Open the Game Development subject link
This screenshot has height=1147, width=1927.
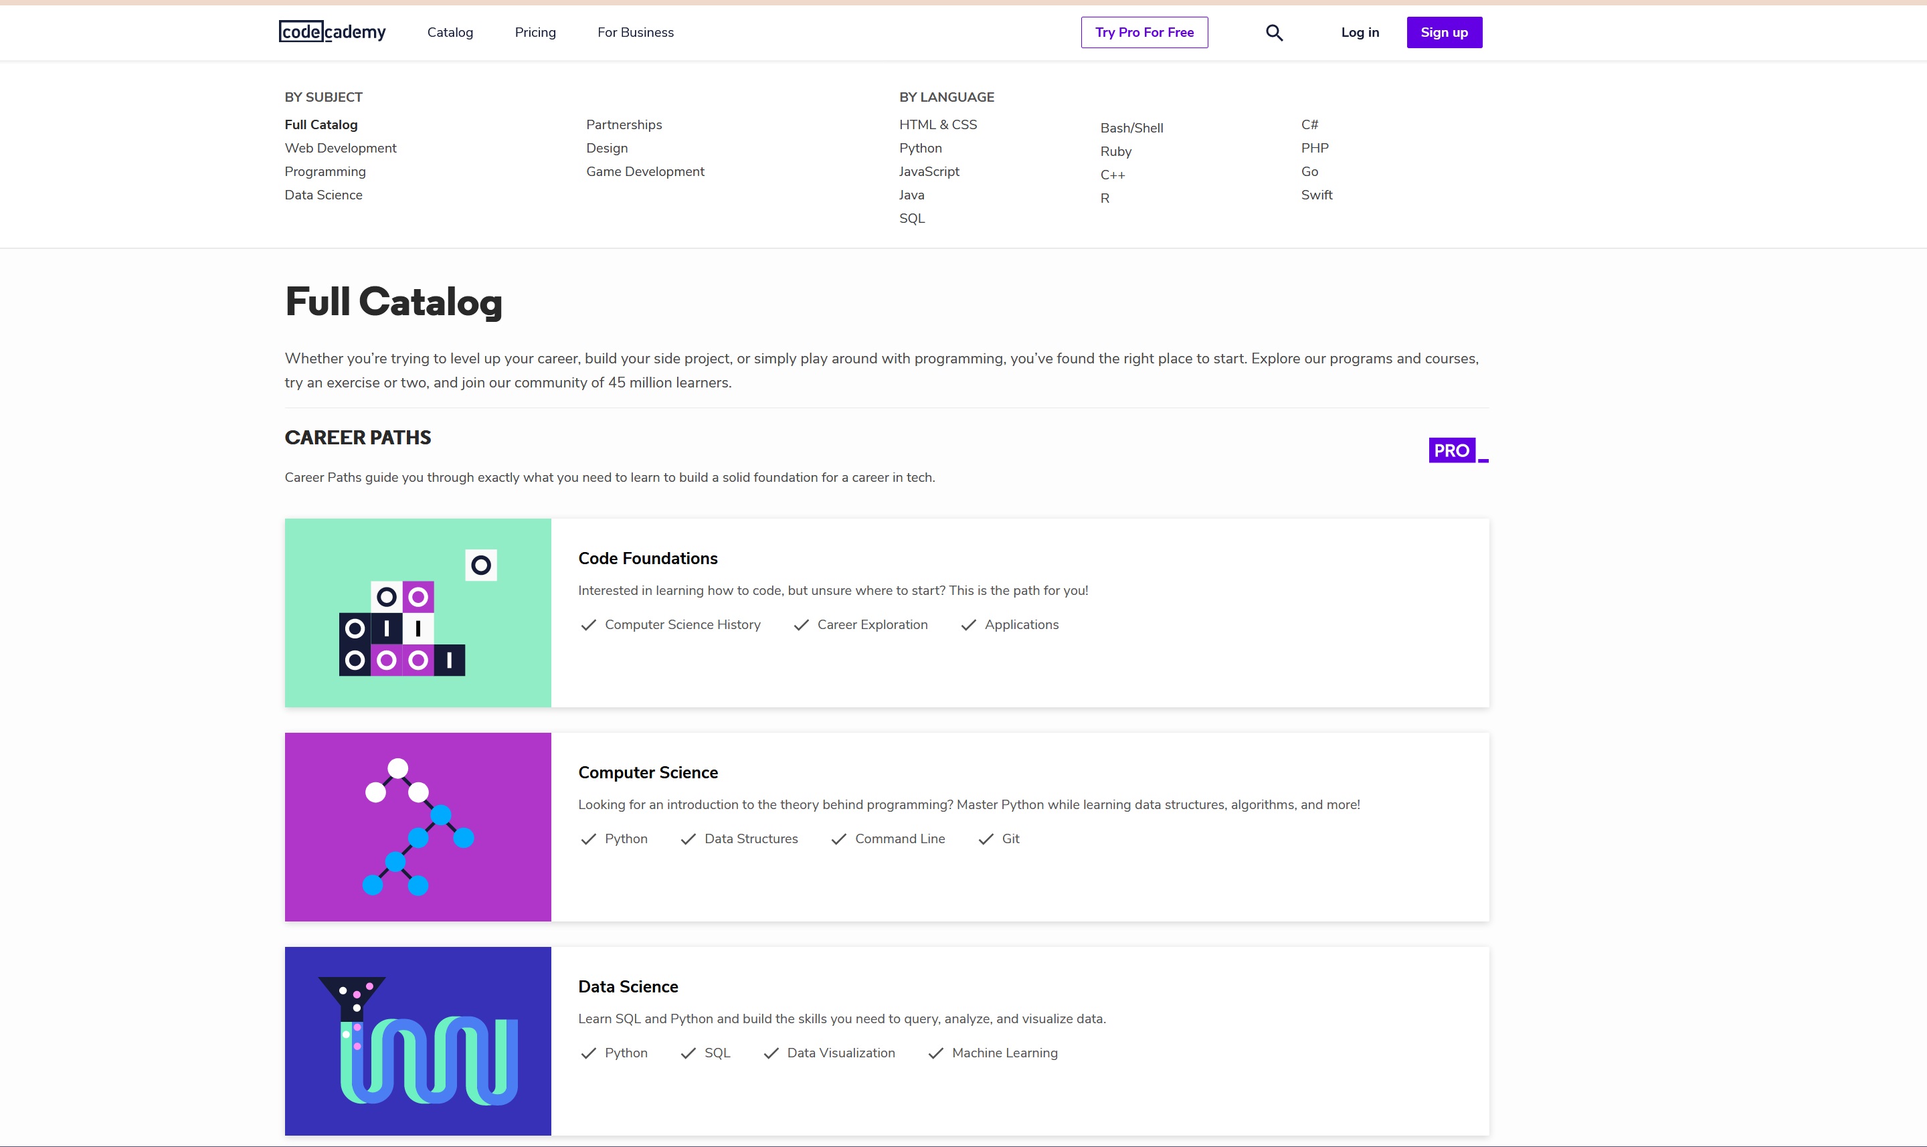pyautogui.click(x=645, y=171)
